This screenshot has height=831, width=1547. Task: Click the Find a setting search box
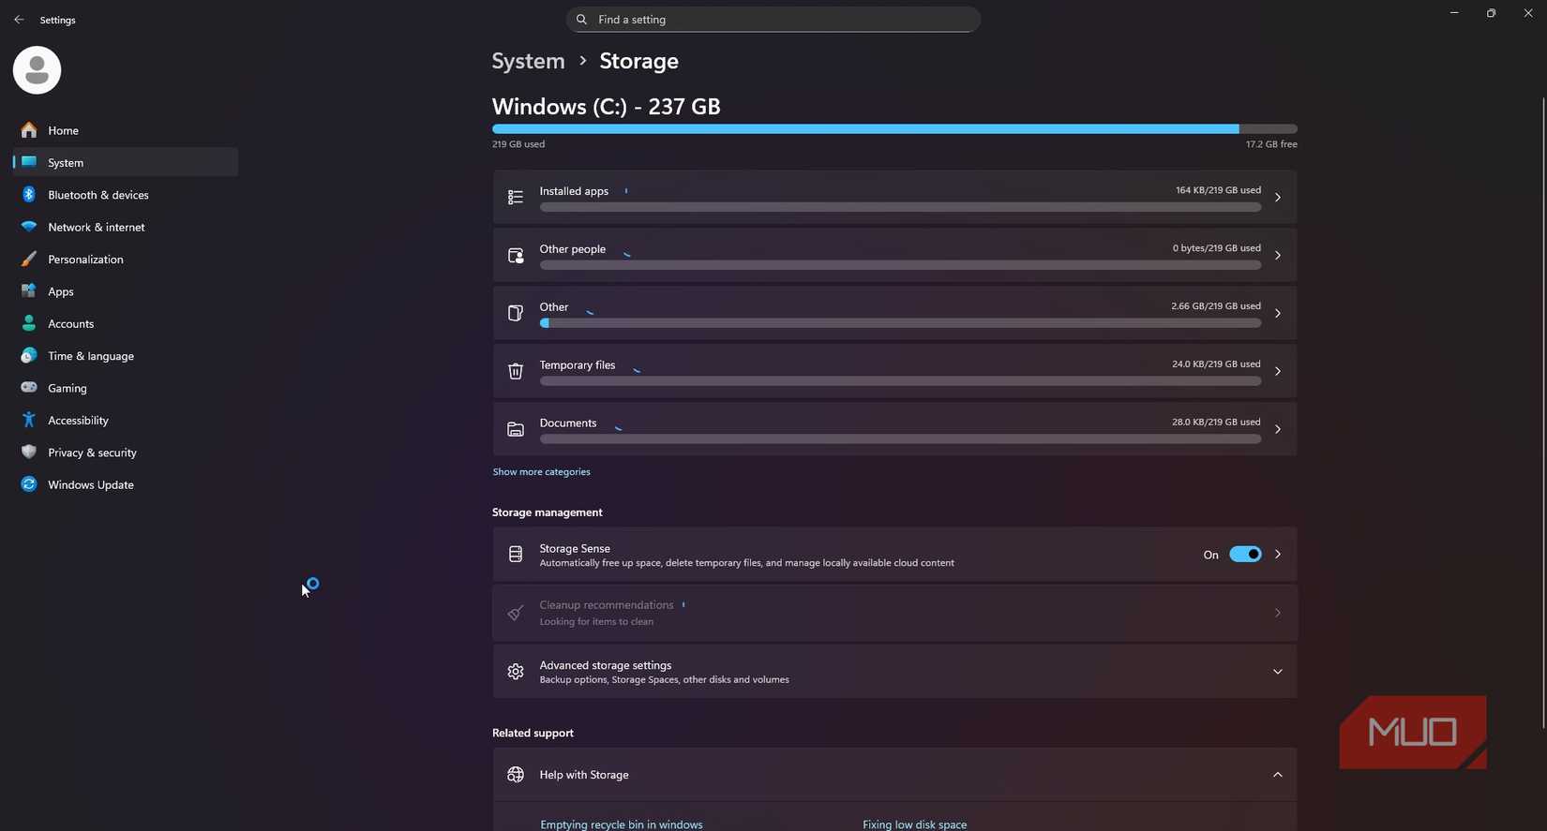click(773, 20)
